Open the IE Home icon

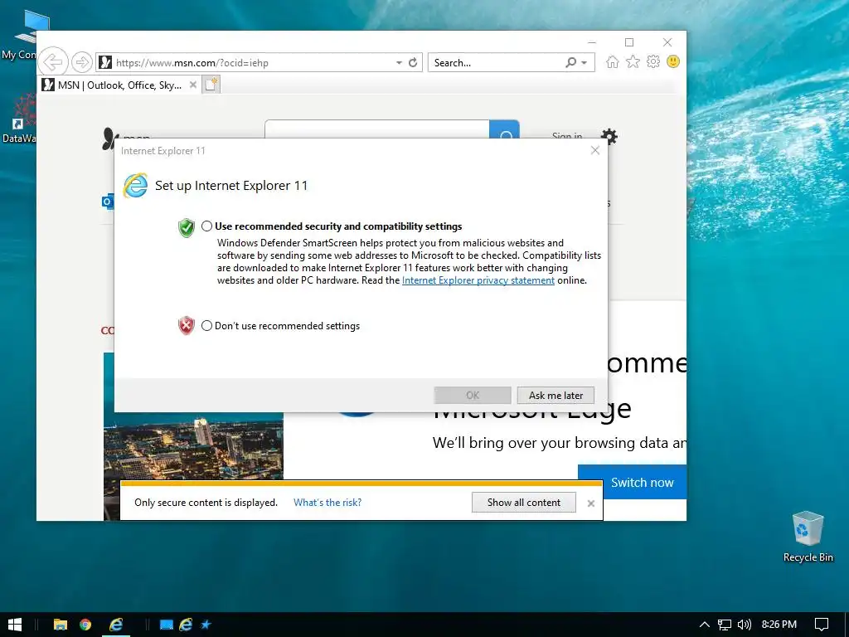coord(613,61)
